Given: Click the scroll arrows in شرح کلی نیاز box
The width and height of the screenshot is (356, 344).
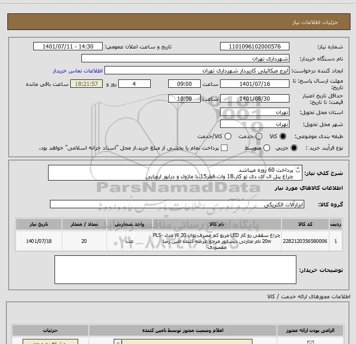Looking at the screenshot, I should tap(298, 169).
